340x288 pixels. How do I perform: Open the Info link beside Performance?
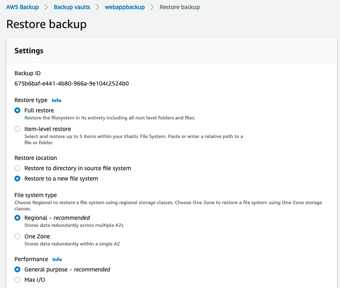click(57, 259)
